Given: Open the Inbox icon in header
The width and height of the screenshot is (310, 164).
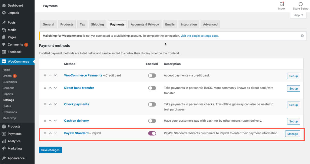Looking at the screenshot, I should click(282, 4).
